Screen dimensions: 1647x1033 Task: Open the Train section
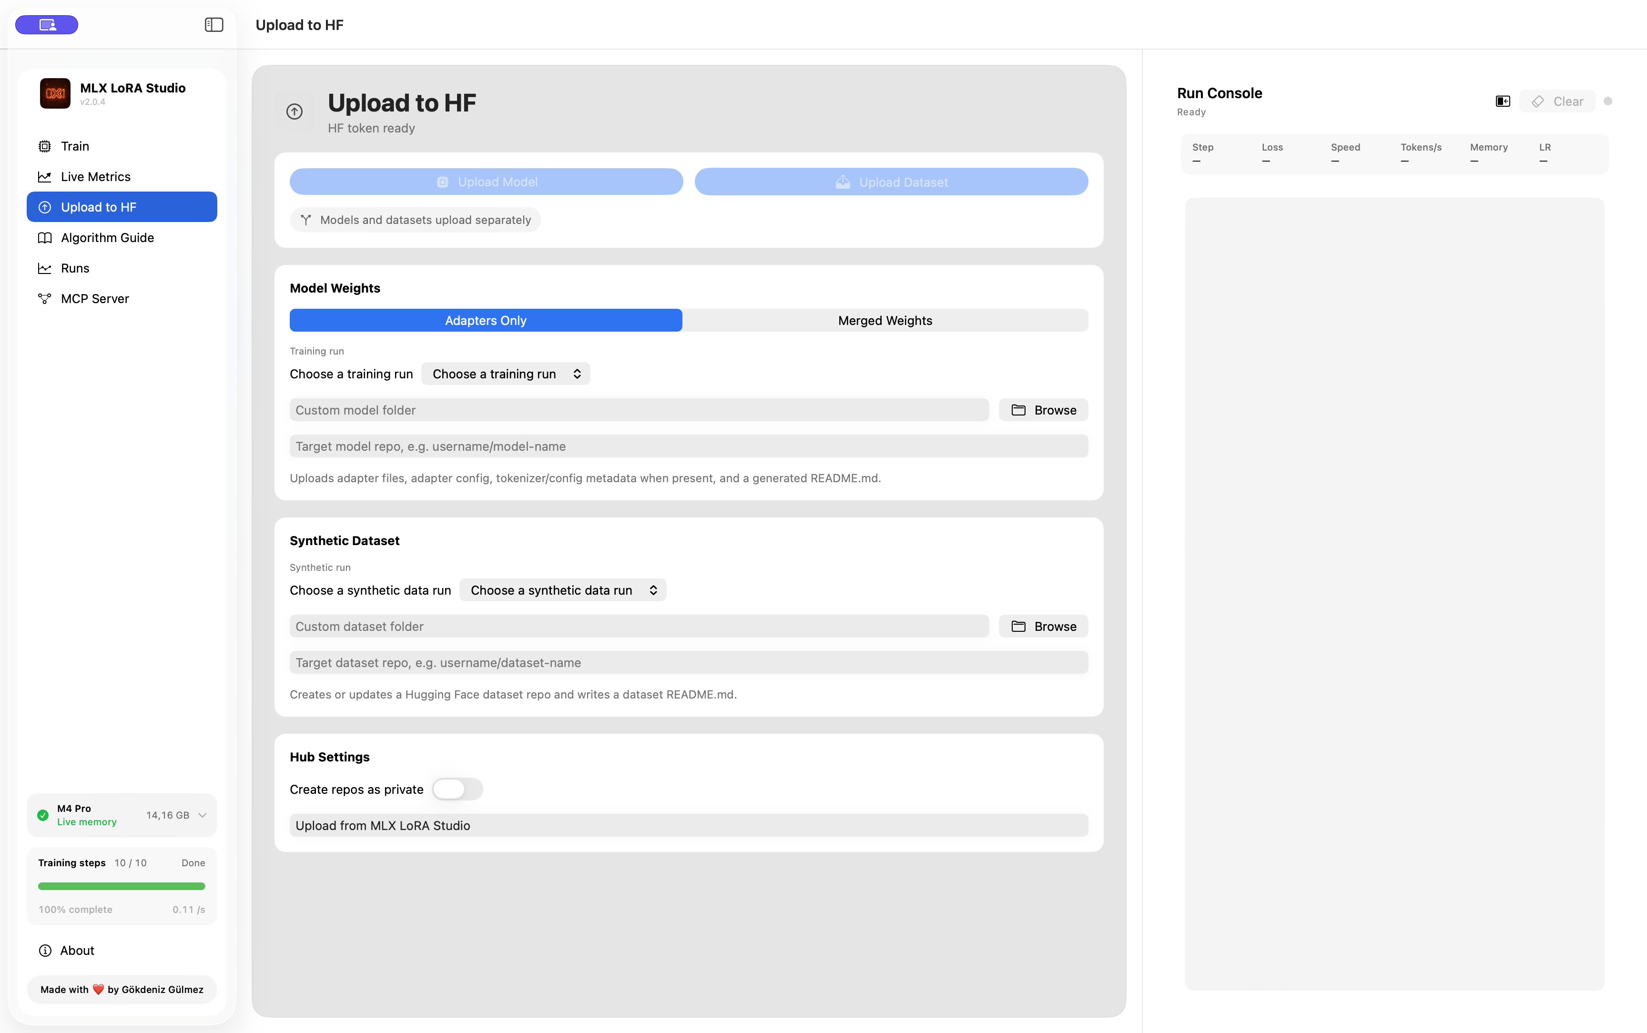[122, 146]
